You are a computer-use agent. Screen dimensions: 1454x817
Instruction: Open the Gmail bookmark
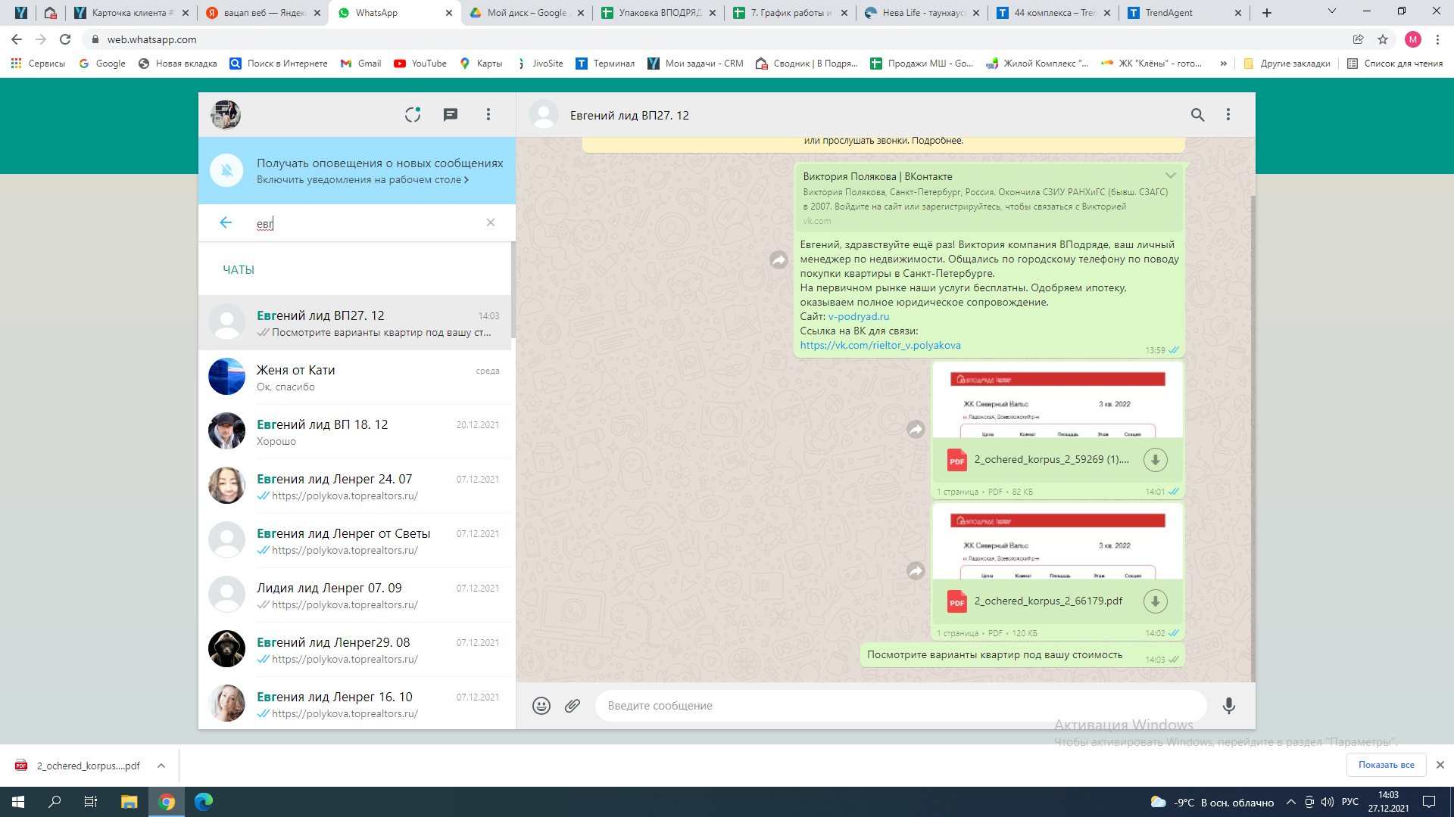(x=360, y=64)
